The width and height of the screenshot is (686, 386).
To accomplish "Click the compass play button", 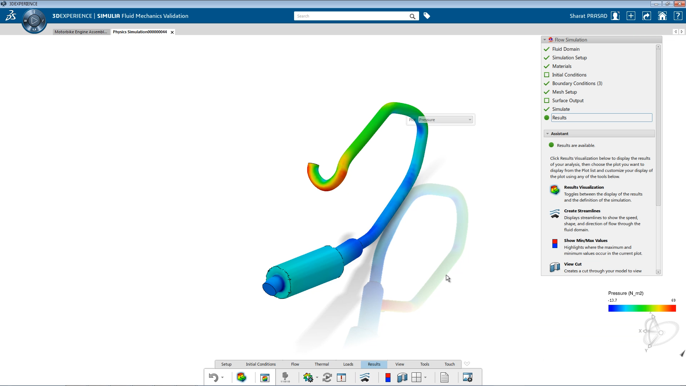I will tap(34, 21).
